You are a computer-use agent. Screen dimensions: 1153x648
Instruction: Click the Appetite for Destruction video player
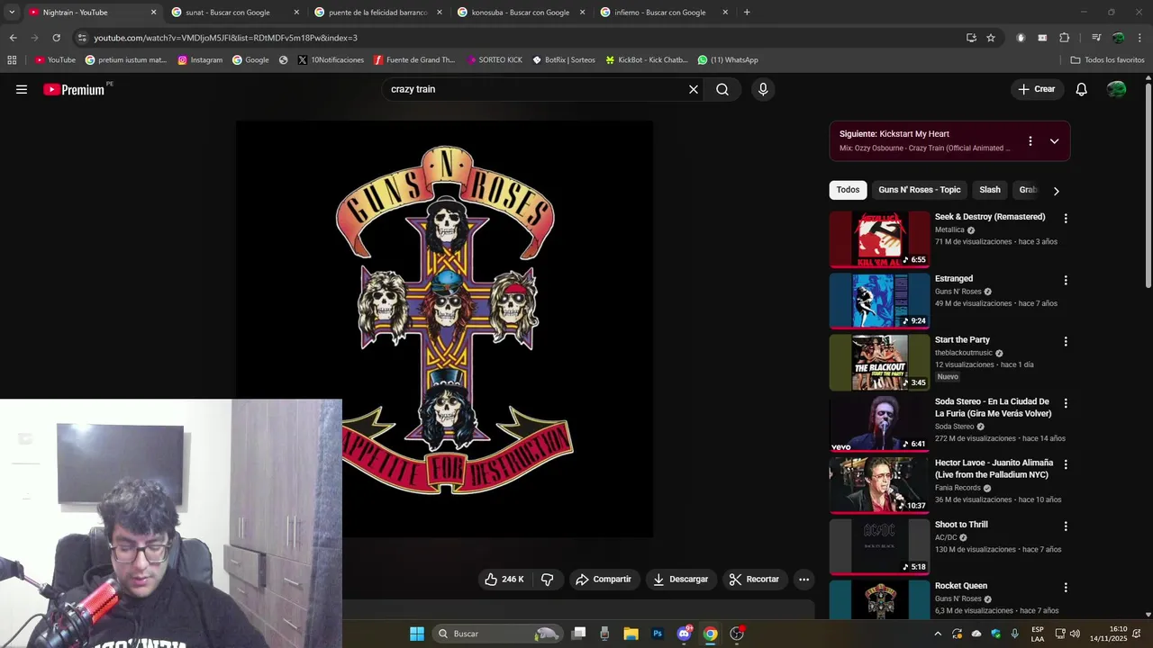point(444,328)
